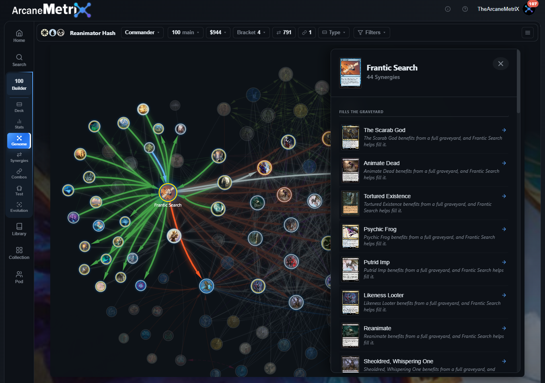The height and width of the screenshot is (383, 545).
Task: Open the Synergies view
Action: pyautogui.click(x=19, y=157)
